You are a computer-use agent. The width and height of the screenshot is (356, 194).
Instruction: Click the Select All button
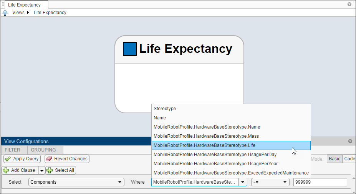click(61, 170)
